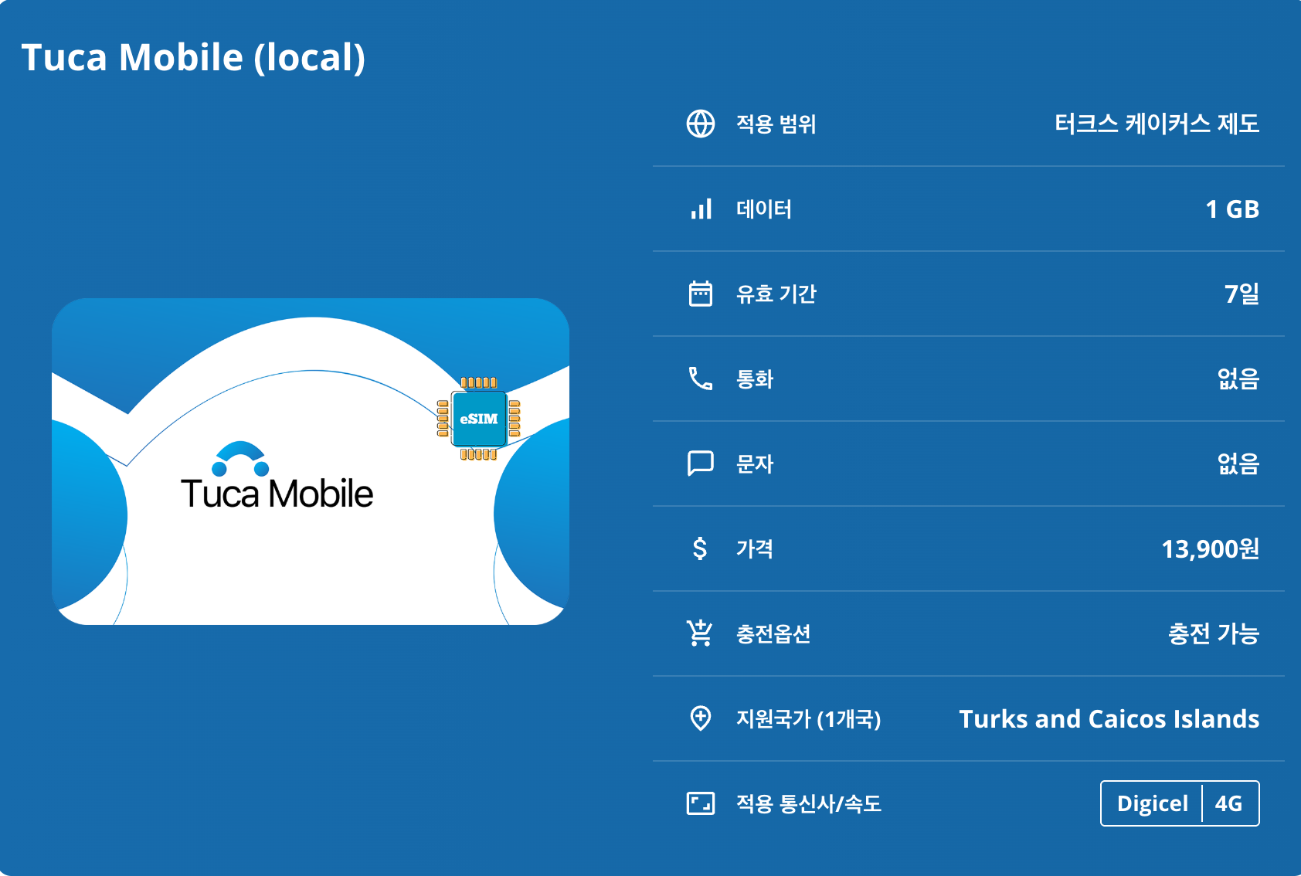Click the Tuca Mobile (local) title
The width and height of the screenshot is (1301, 876).
coord(193,57)
